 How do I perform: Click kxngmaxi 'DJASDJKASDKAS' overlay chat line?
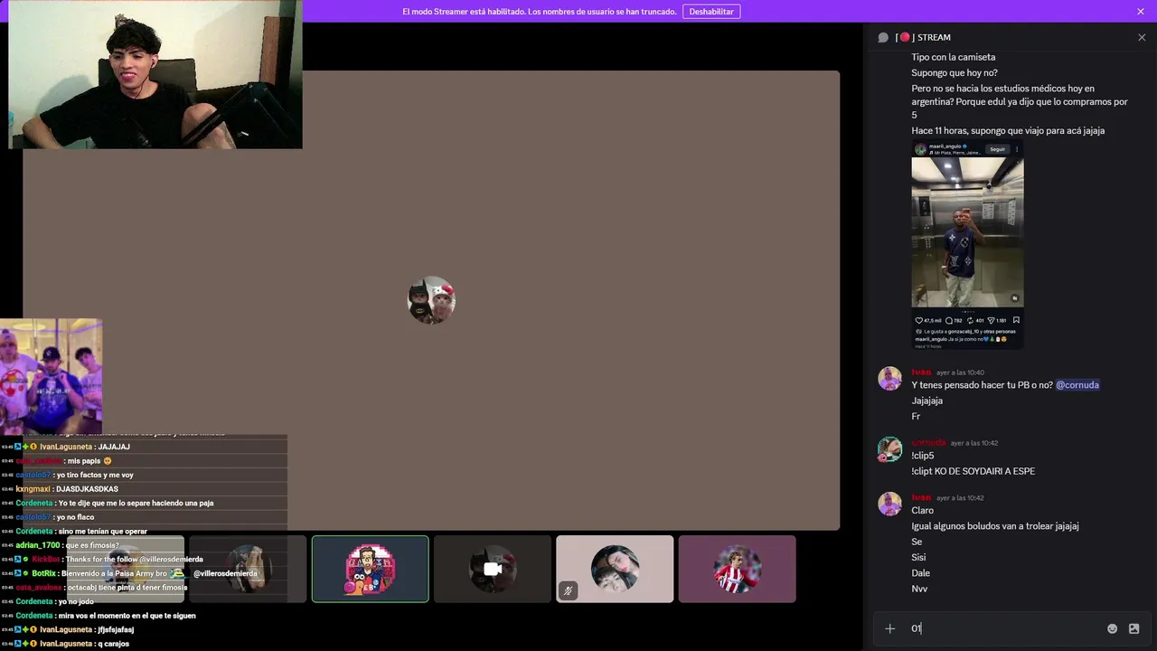60,489
